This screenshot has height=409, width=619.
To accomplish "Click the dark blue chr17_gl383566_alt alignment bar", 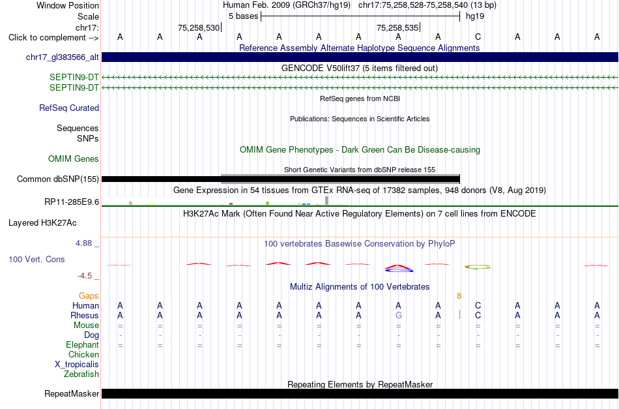I will 360,57.
